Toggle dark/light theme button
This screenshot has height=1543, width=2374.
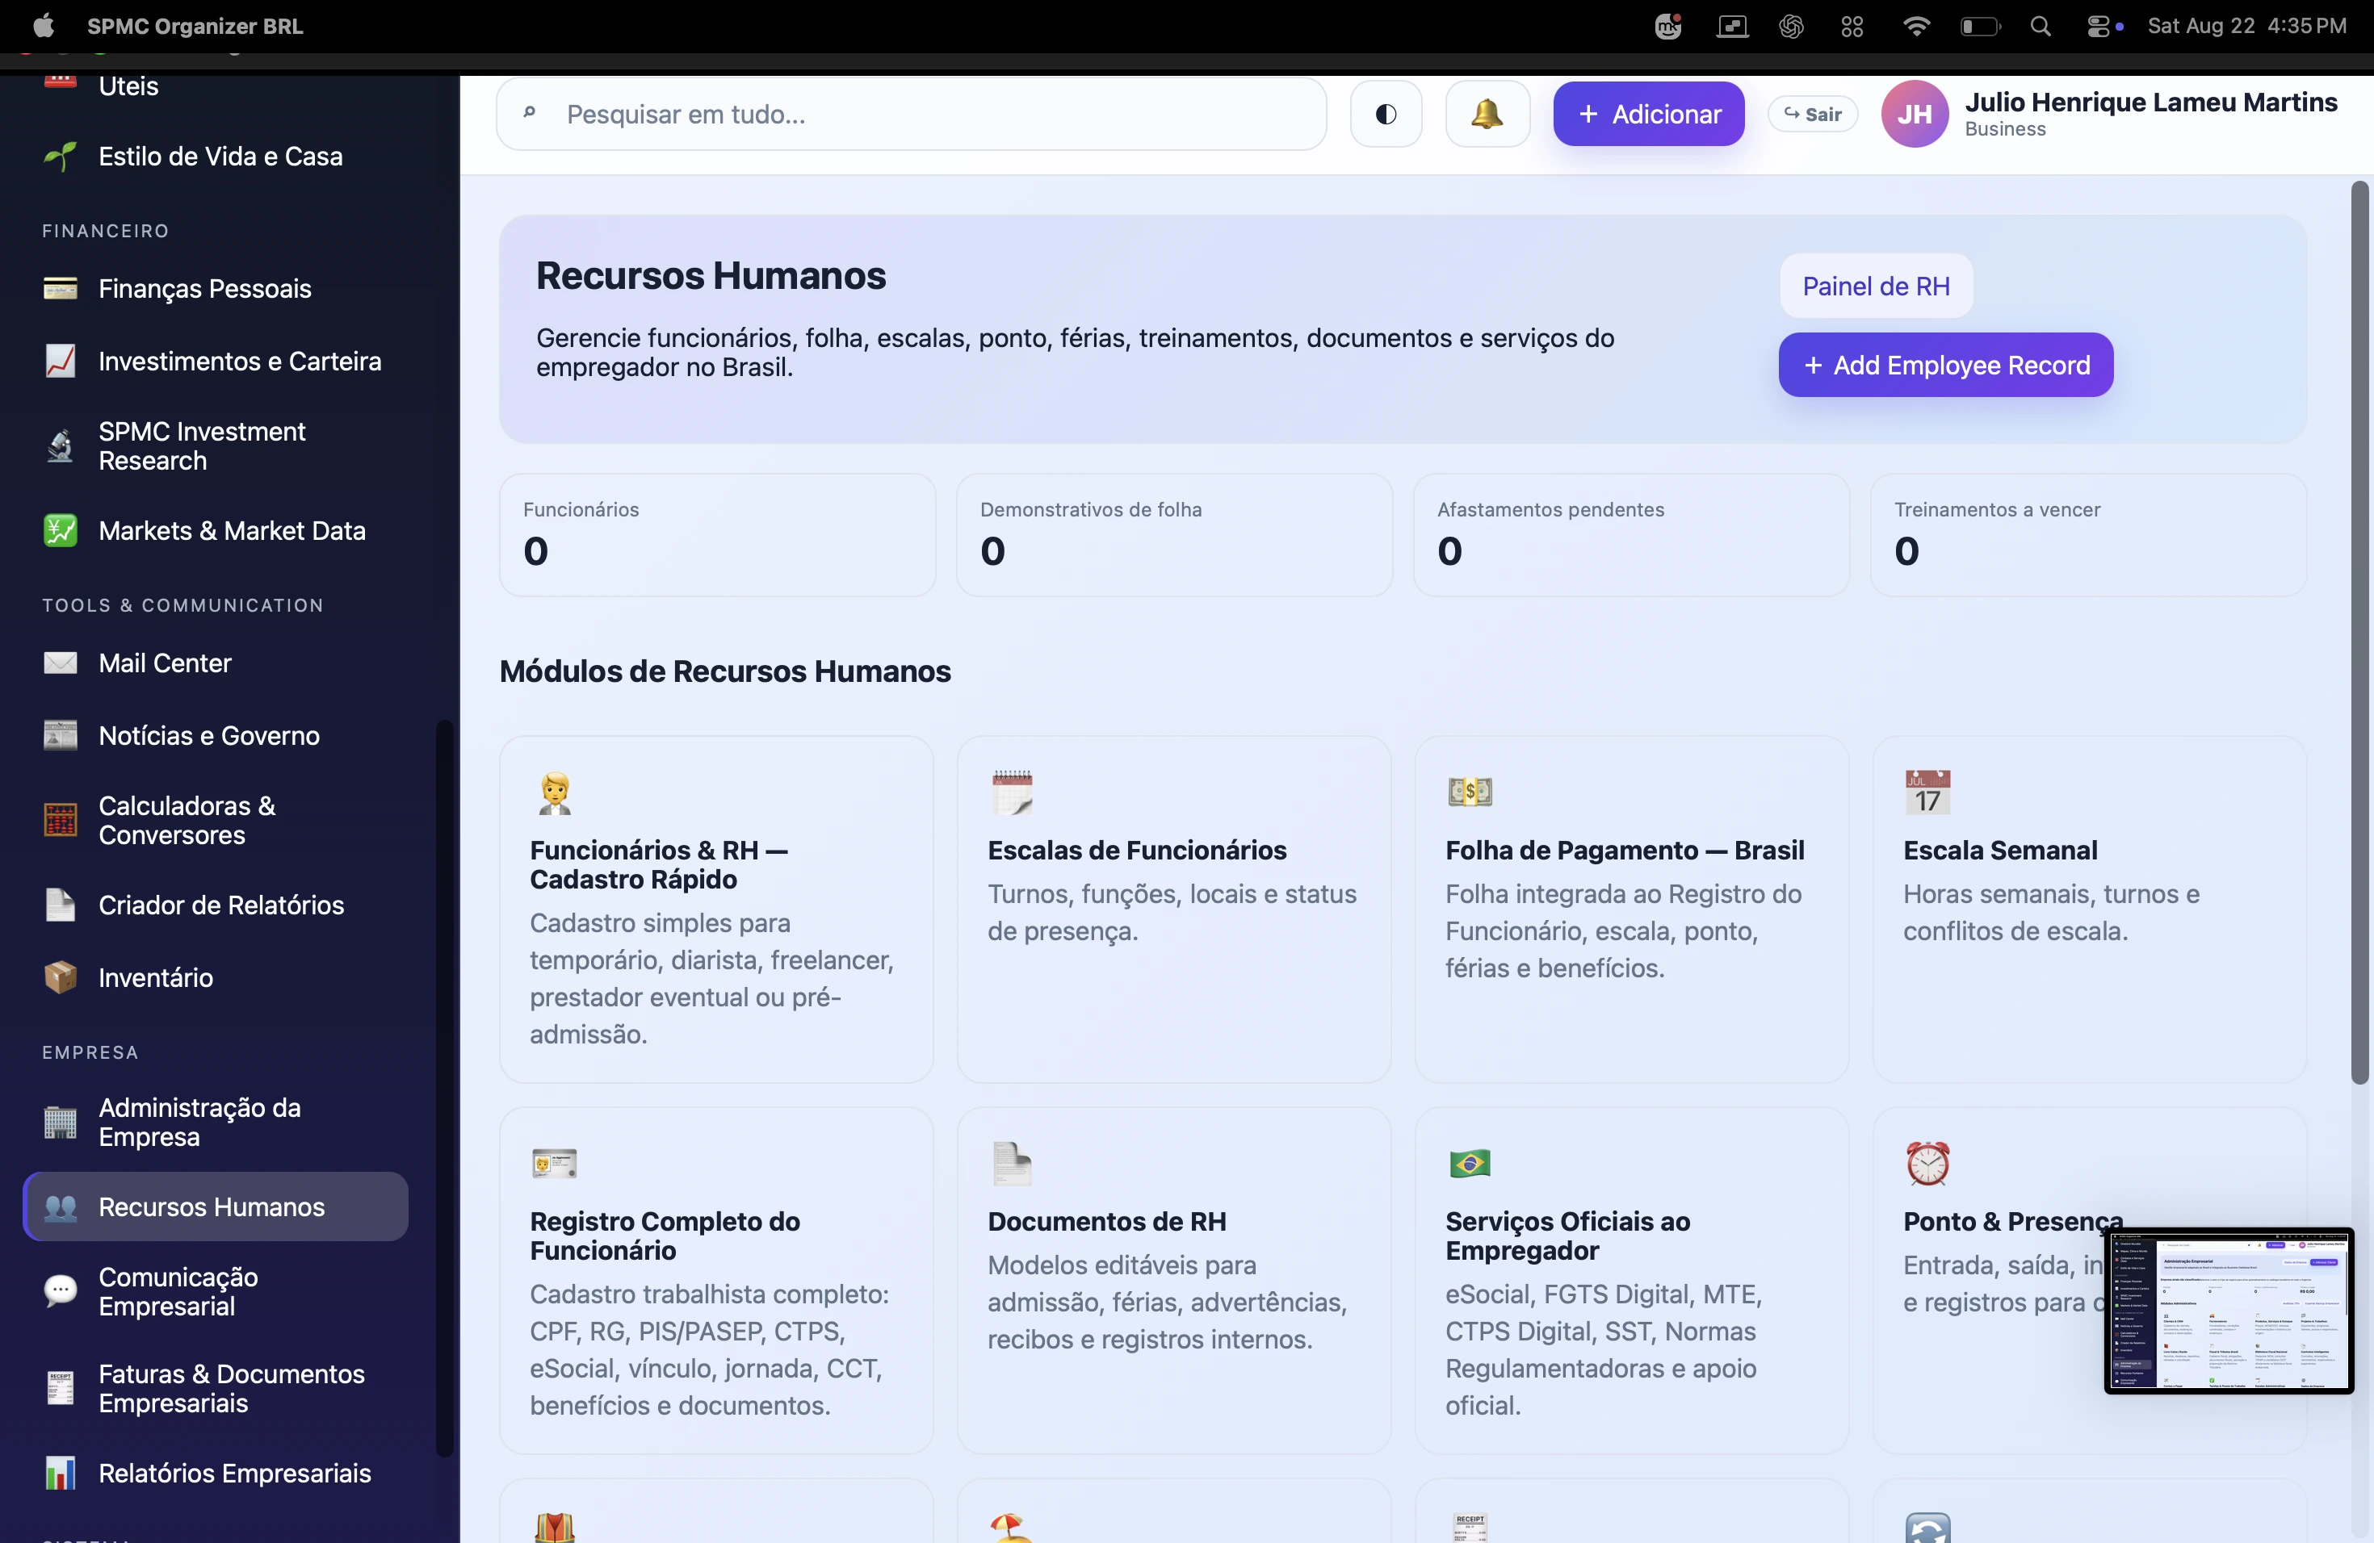coord(1386,114)
